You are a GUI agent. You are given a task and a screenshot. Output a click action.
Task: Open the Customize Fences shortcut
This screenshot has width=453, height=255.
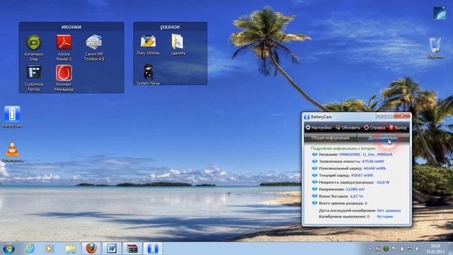pos(34,78)
